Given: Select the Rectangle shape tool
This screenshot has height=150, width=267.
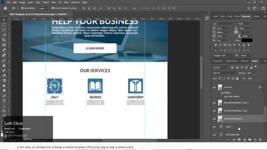Looking at the screenshot, I should (x=4, y=111).
